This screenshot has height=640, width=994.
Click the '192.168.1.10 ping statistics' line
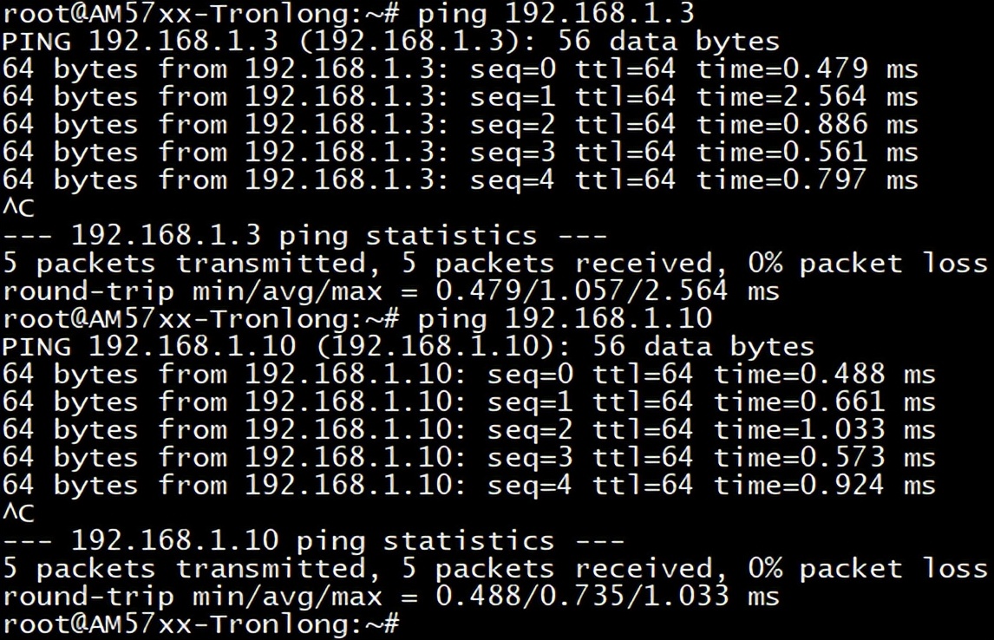point(313,540)
